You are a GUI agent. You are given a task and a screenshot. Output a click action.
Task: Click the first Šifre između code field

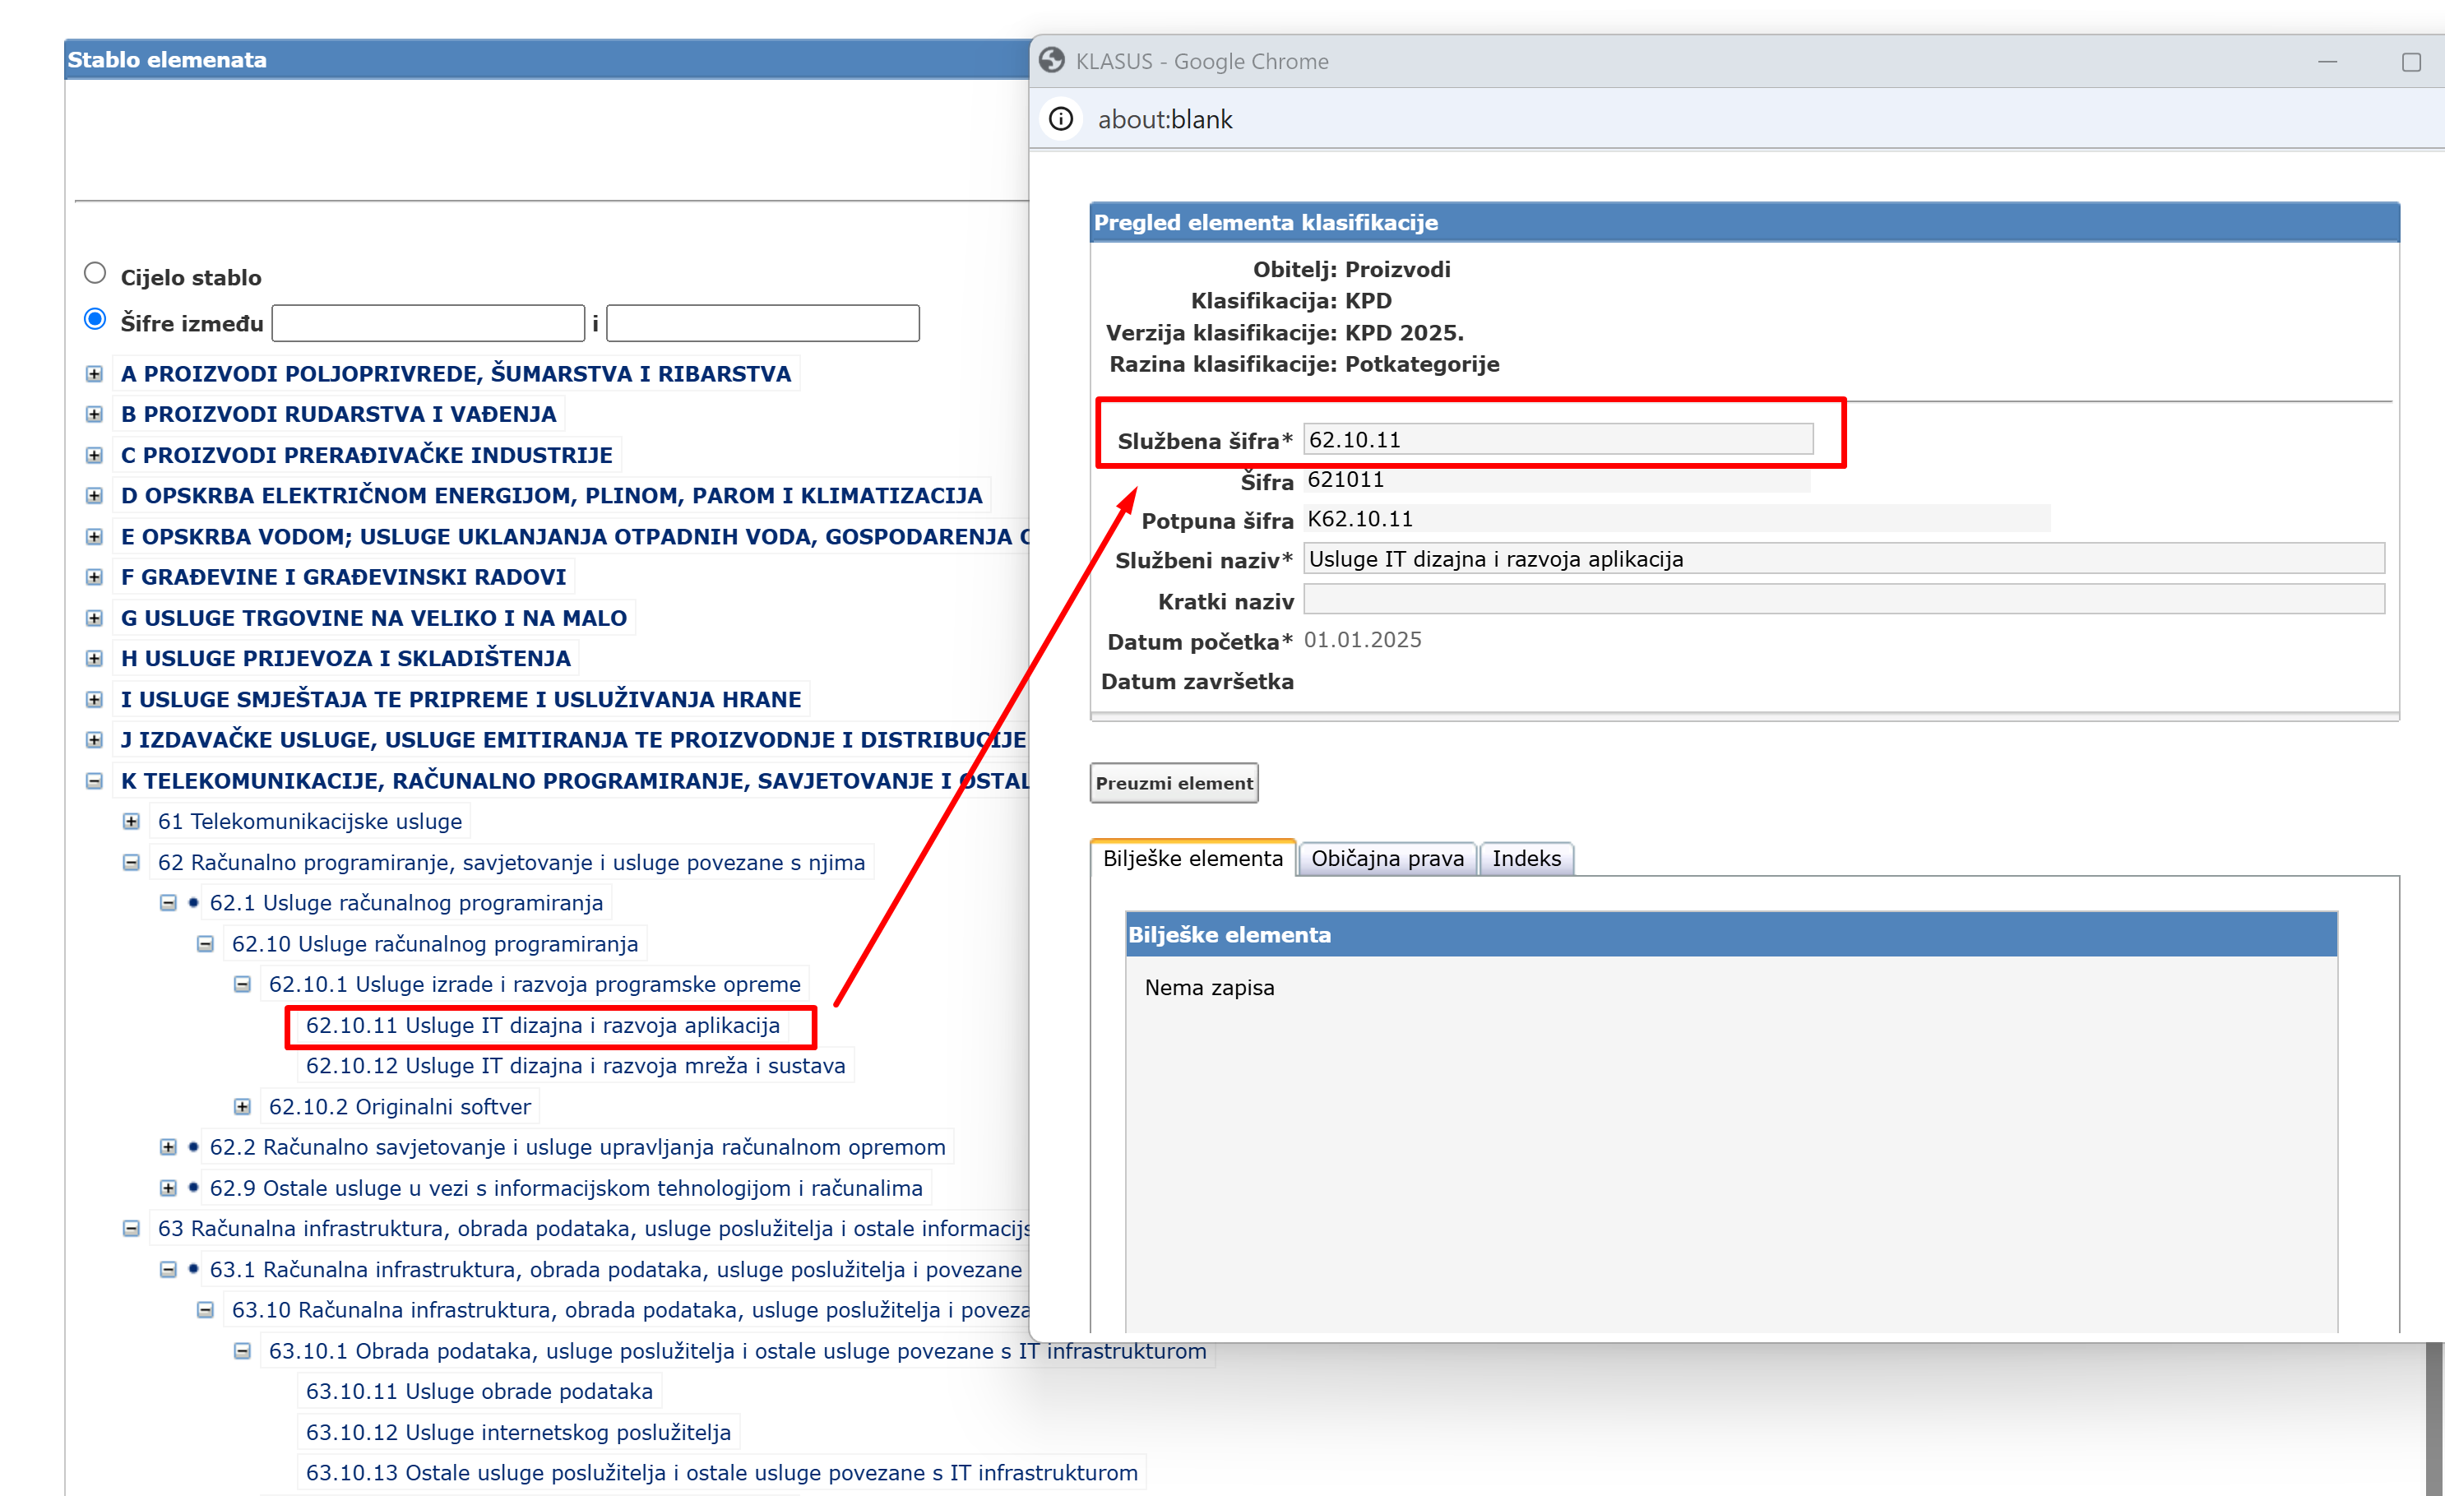point(428,323)
